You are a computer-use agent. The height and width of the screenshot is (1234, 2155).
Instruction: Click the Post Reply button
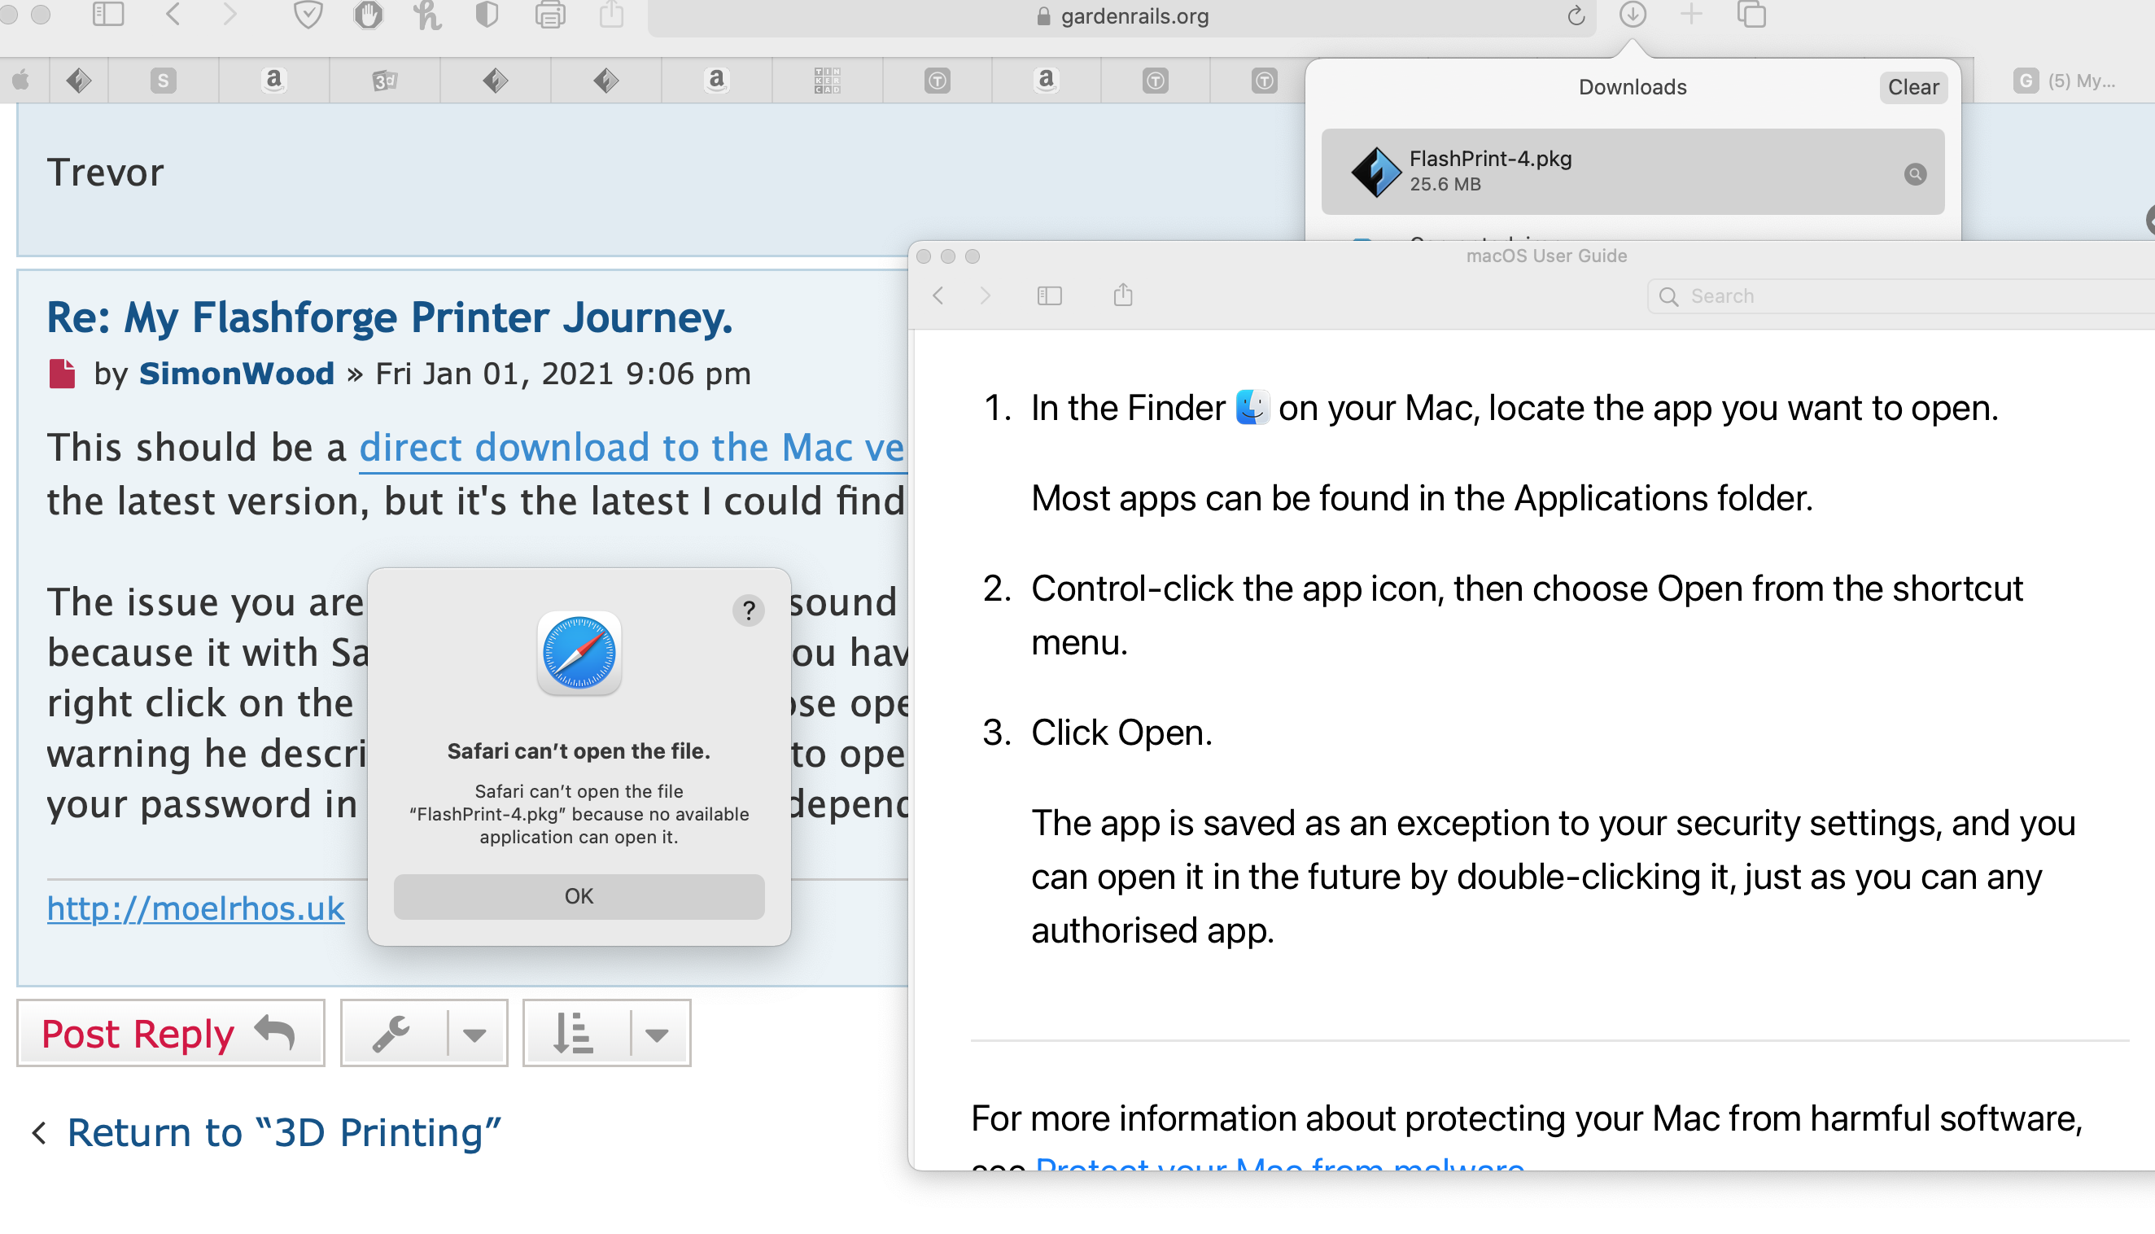tap(170, 1033)
